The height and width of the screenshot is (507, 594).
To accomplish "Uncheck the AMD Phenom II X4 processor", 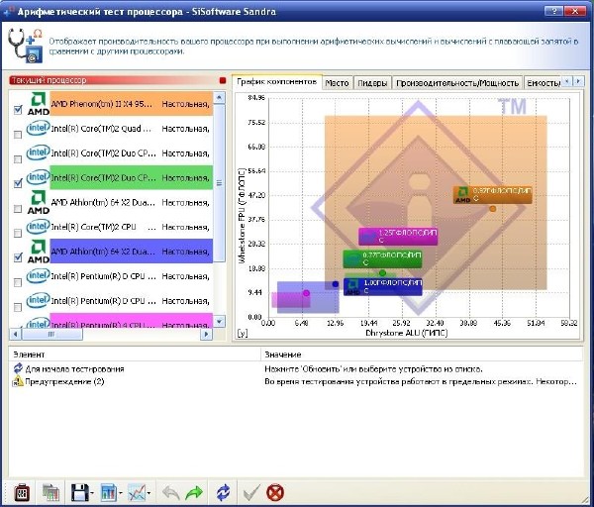I will 18,111.
